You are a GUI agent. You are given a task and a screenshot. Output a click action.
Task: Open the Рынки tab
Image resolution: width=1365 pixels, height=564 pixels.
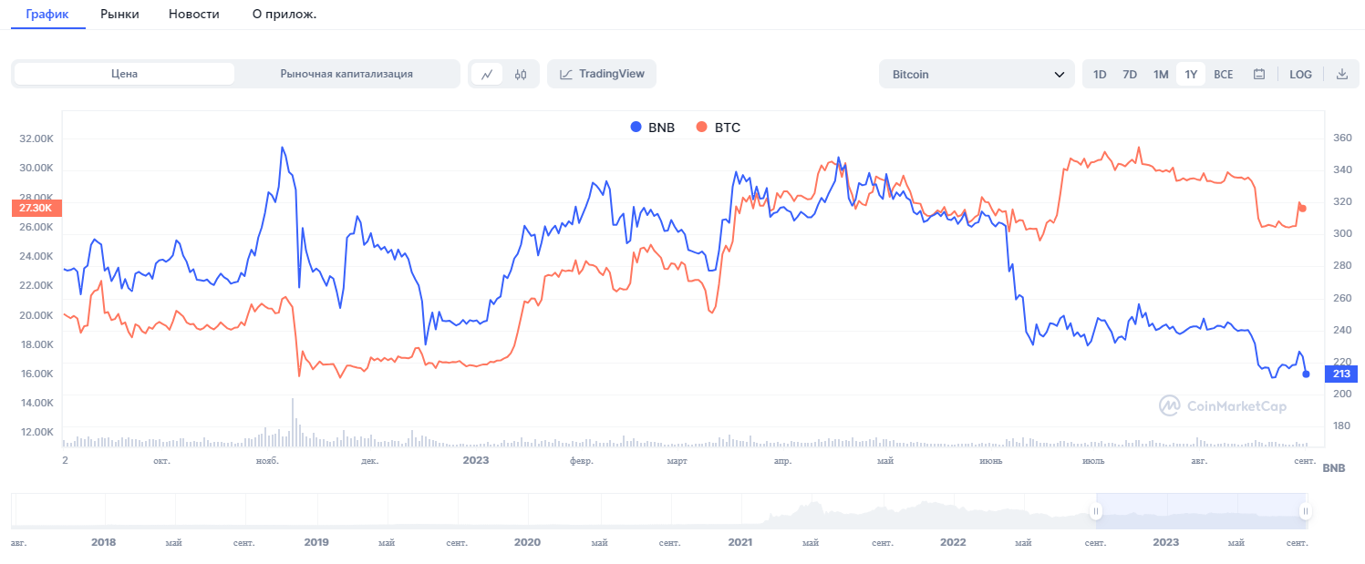click(119, 15)
